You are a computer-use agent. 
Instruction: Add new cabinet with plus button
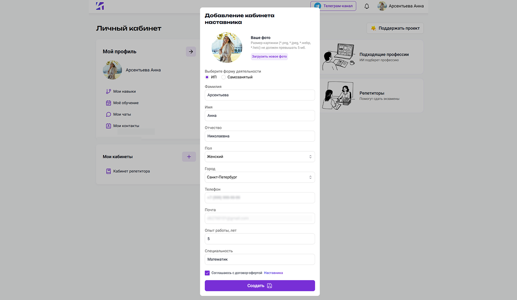click(x=189, y=157)
